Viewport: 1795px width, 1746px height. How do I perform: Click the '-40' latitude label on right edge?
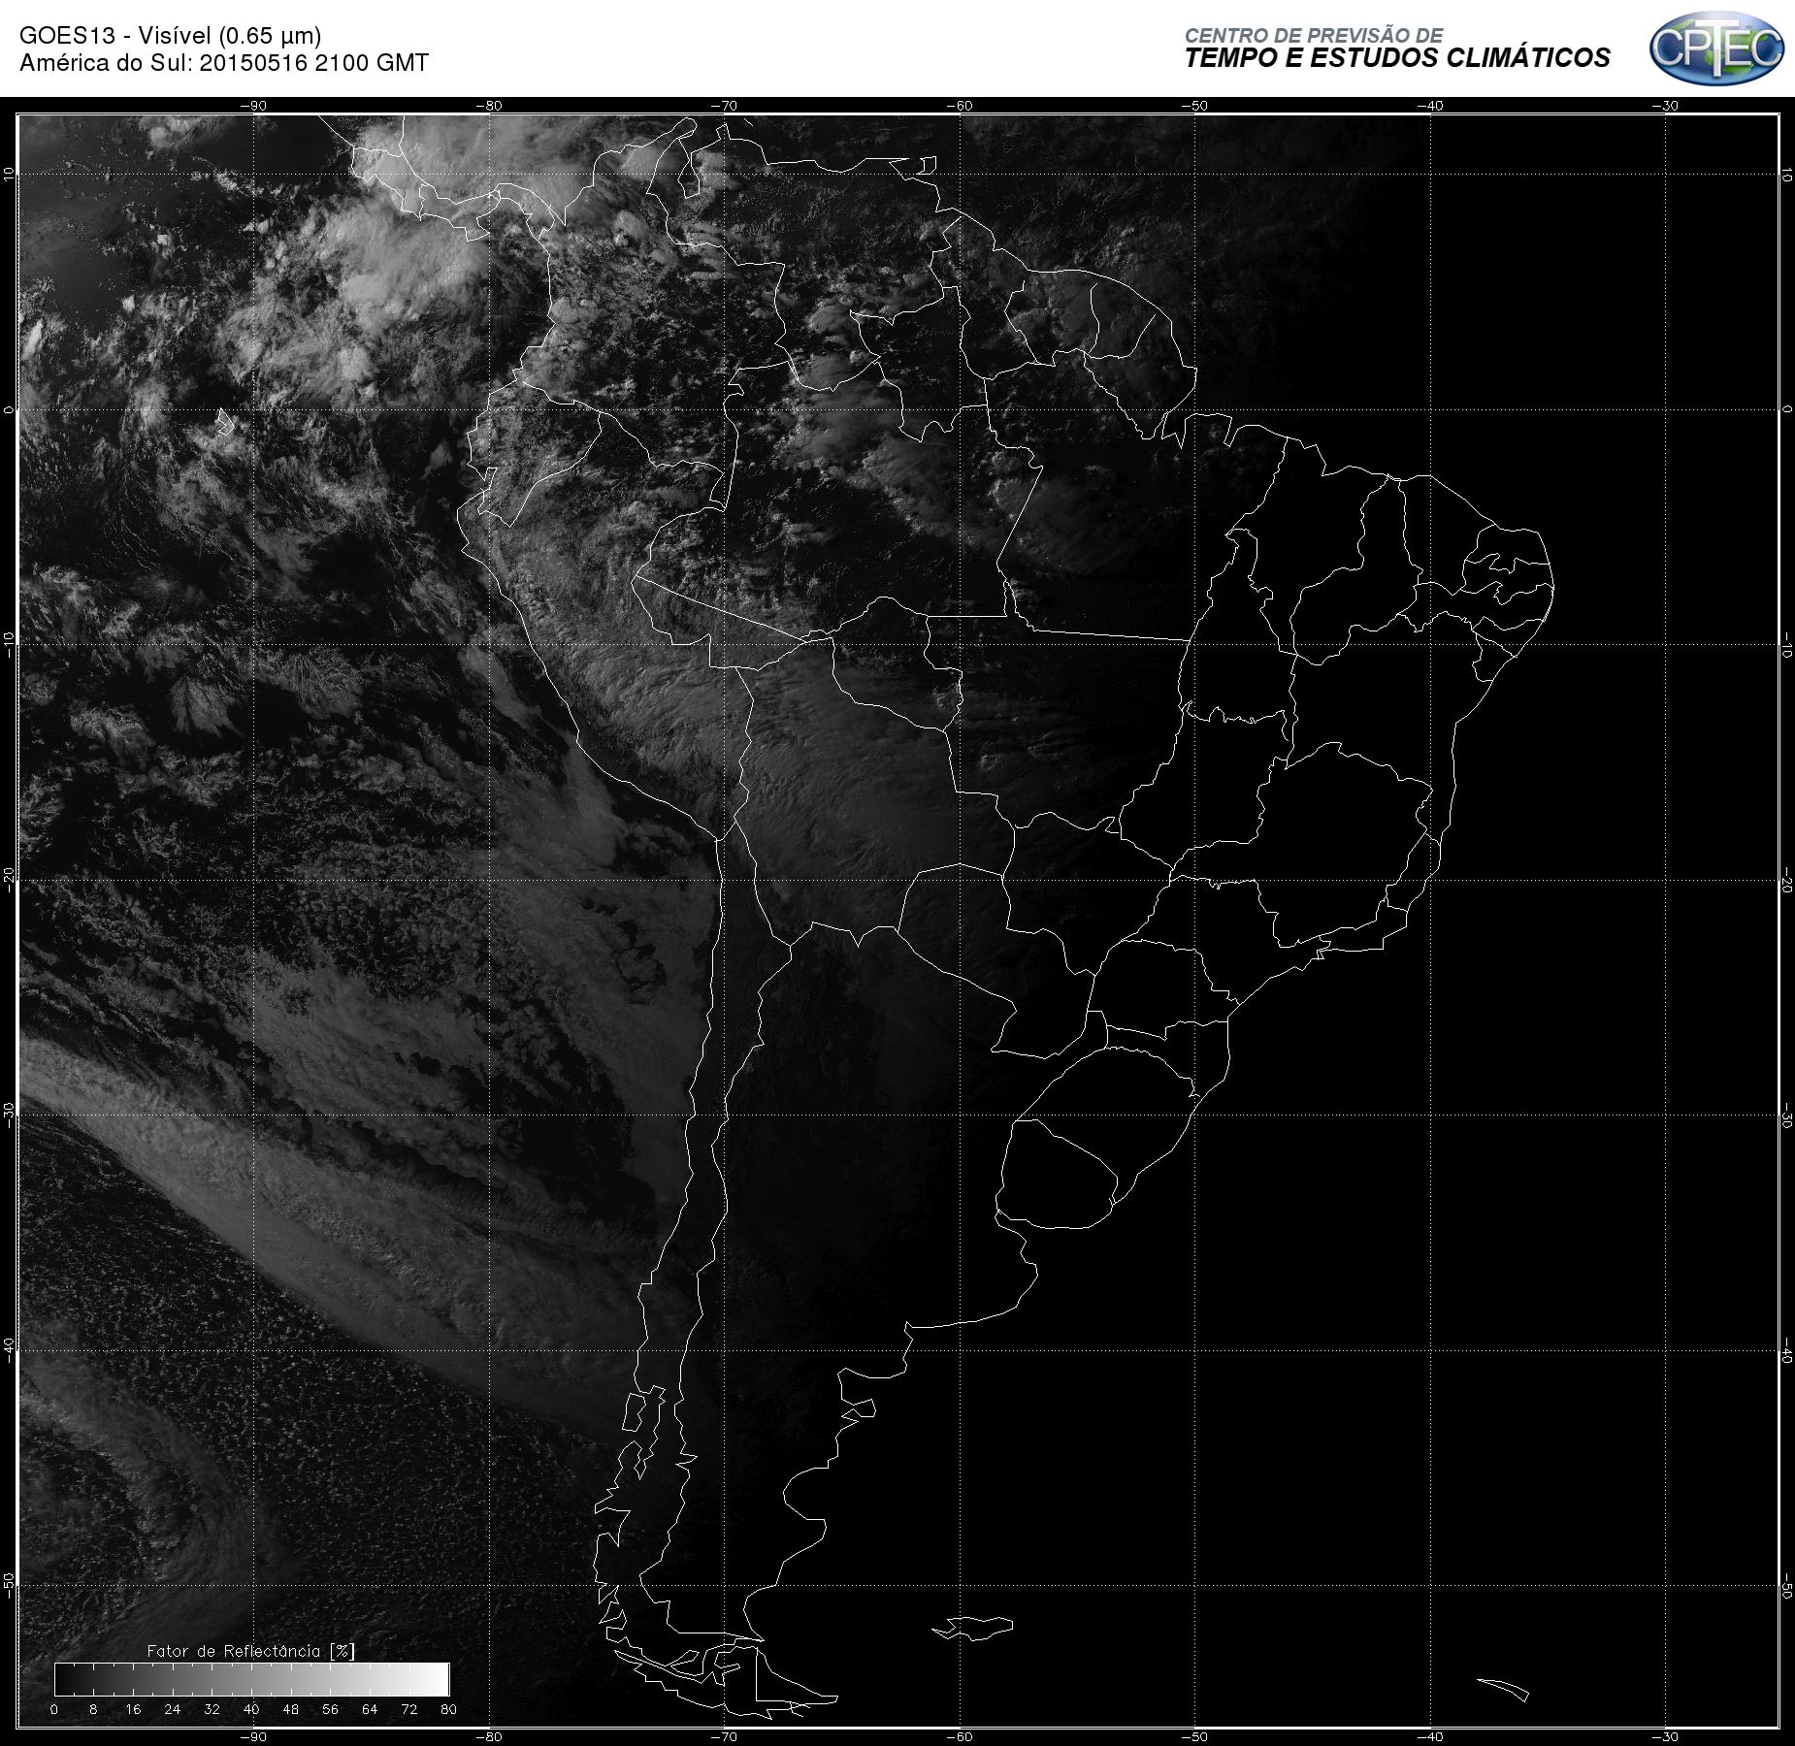1786,1350
